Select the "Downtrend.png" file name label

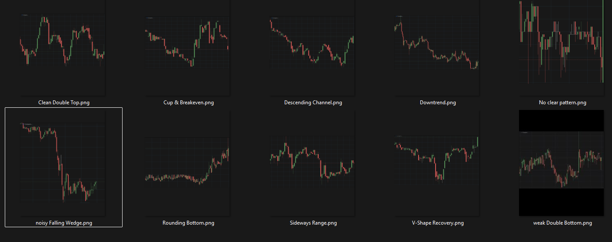point(438,103)
